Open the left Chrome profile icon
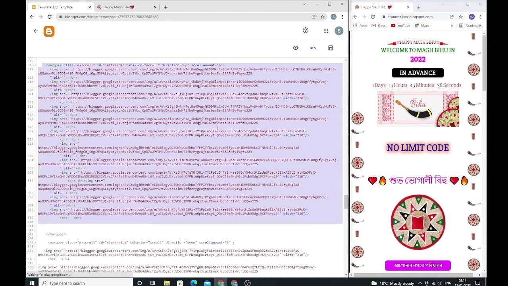 pyautogui.click(x=333, y=17)
